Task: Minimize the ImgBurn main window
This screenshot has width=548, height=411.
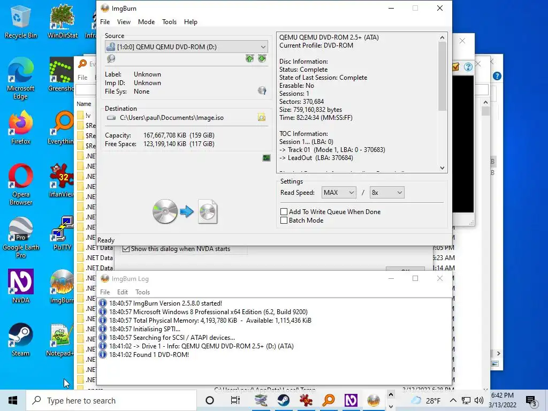Action: click(x=391, y=8)
